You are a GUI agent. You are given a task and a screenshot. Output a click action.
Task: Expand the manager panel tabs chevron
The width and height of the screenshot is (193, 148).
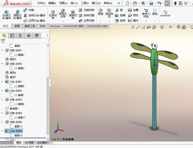click(x=47, y=36)
